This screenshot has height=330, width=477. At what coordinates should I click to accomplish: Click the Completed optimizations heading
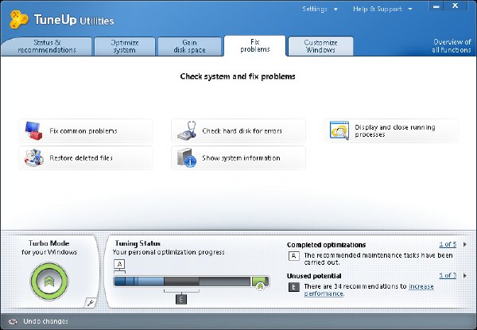coord(326,245)
